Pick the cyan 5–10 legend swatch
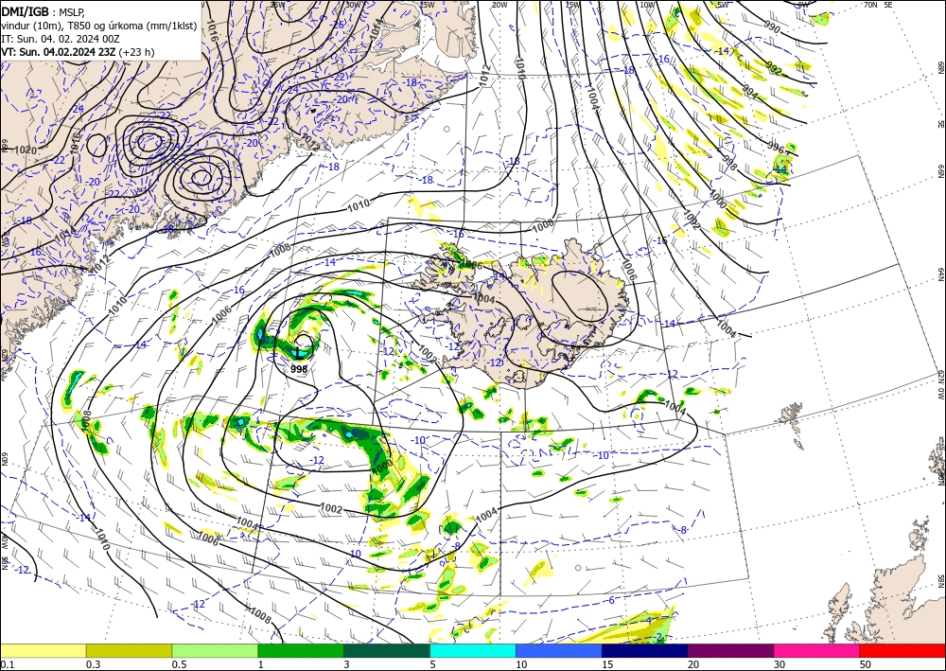 pos(473,650)
